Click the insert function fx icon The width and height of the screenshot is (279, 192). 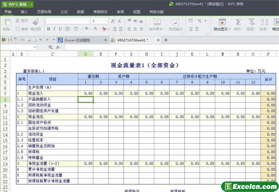pos(58,47)
